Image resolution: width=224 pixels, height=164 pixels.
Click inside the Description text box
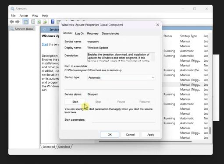(x=121, y=57)
